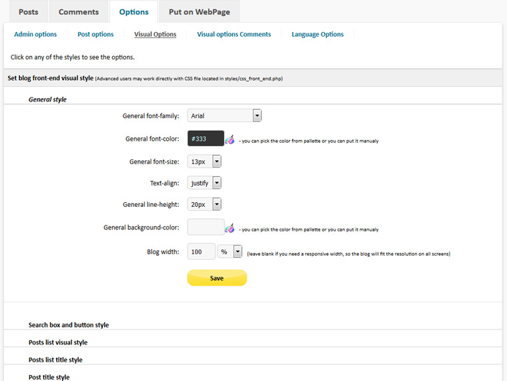Image resolution: width=507 pixels, height=381 pixels.
Task: Go to Admin options
Action: 35,34
